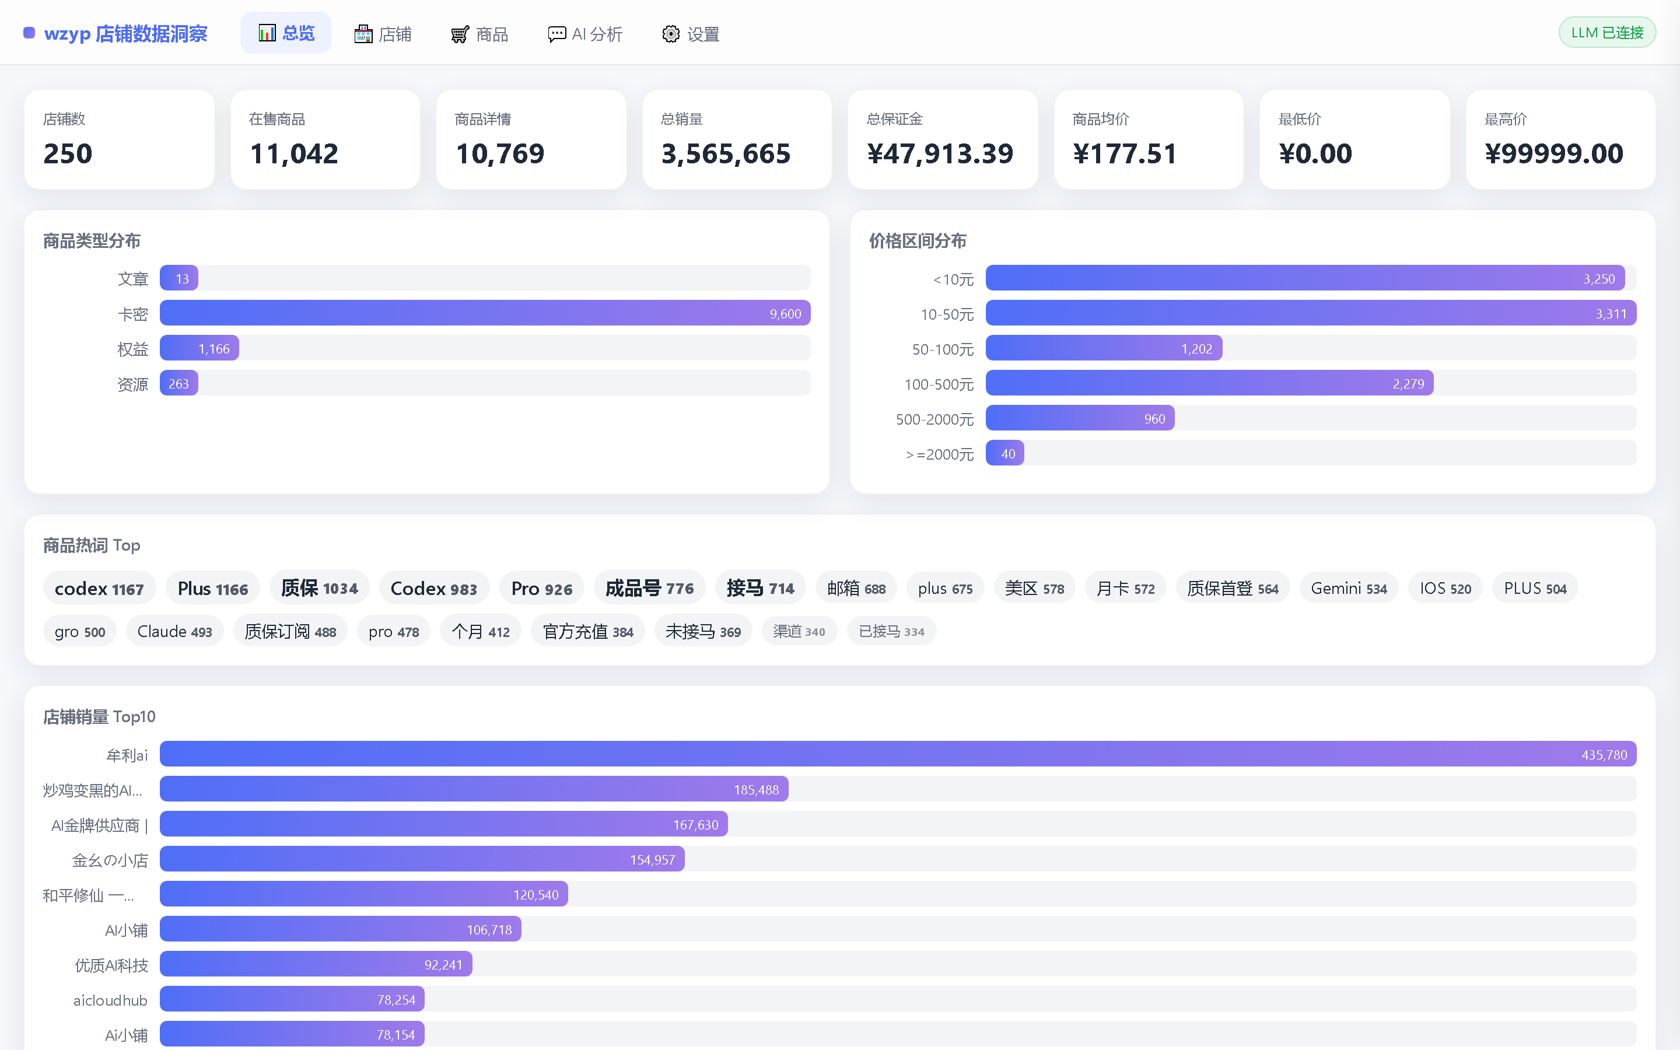Viewport: 1680px width, 1050px height.
Task: Click the >=2000元 bar showing 40
Action: pos(1005,453)
